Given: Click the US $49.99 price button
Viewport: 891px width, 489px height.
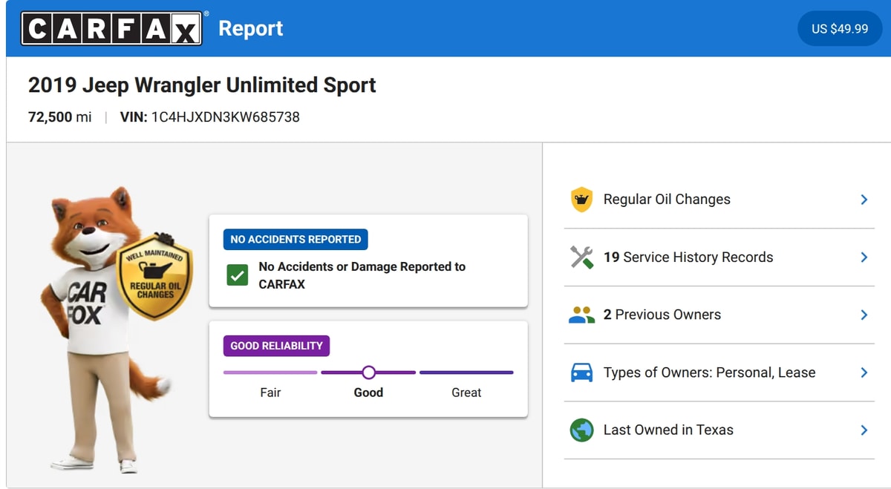Looking at the screenshot, I should pyautogui.click(x=840, y=28).
